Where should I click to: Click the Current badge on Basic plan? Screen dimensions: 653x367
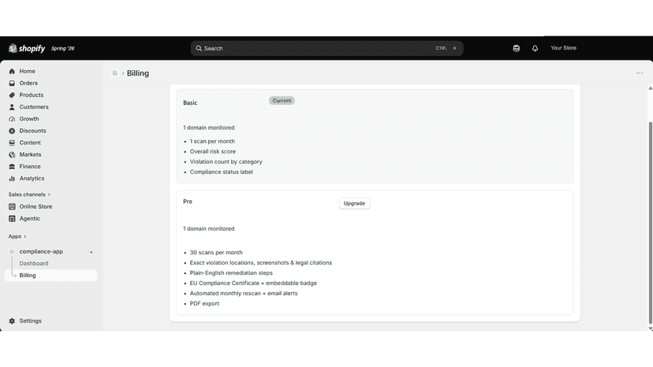tap(282, 101)
